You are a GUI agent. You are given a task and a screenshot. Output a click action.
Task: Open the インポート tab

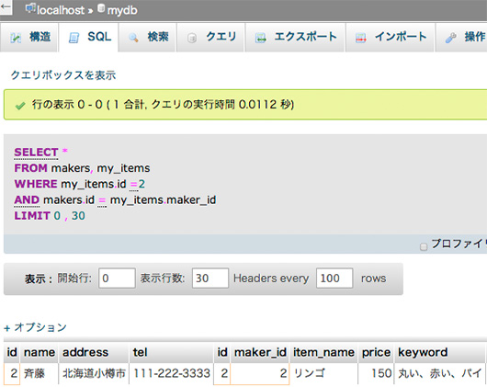pos(391,38)
